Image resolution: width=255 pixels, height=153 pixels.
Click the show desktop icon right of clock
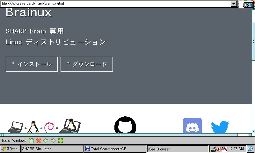point(250,149)
